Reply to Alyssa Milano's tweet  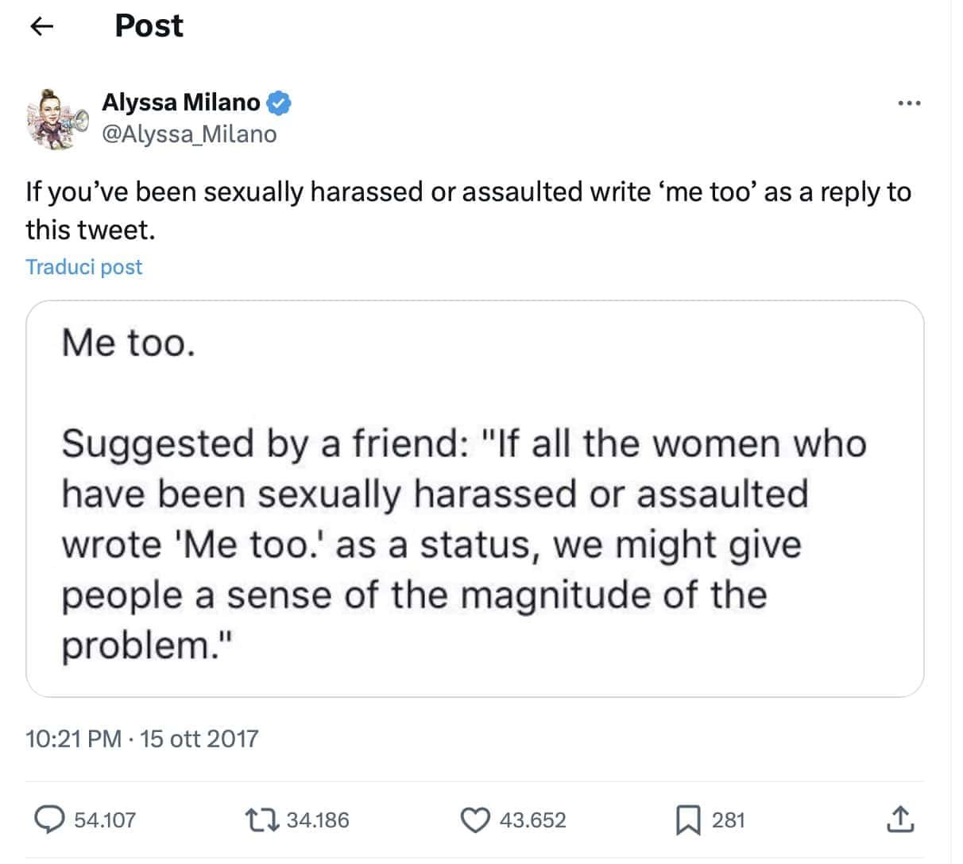point(50,819)
